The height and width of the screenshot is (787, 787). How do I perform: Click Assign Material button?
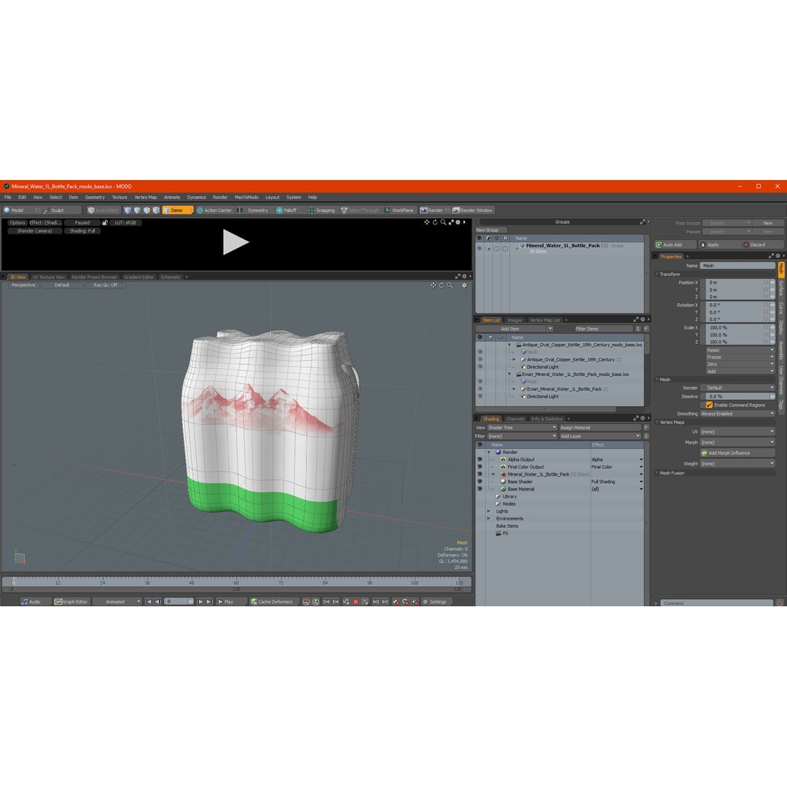pyautogui.click(x=600, y=428)
